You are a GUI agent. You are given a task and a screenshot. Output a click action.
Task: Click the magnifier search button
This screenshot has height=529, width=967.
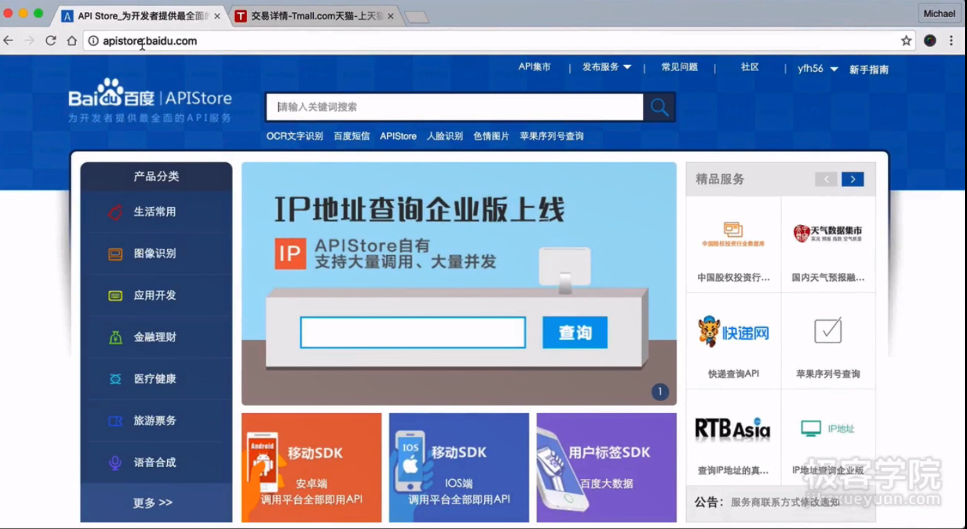click(x=659, y=107)
